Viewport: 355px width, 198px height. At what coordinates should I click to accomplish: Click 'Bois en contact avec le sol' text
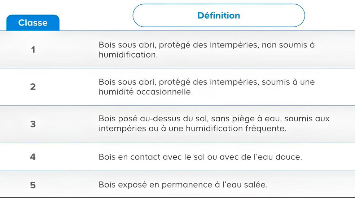tap(152, 157)
